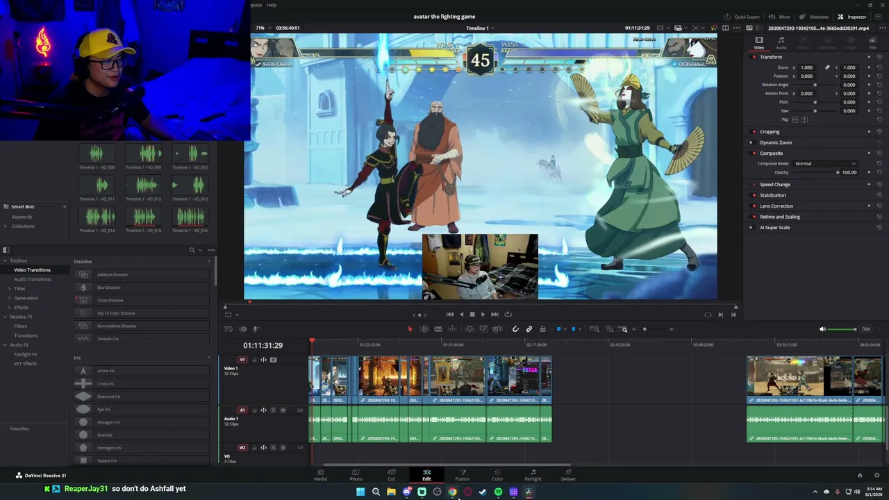Viewport: 889px width, 500px height.
Task: Mute the VO track with its M button
Action: (283, 448)
